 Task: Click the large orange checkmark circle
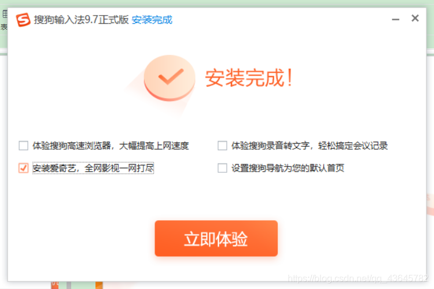click(x=170, y=77)
